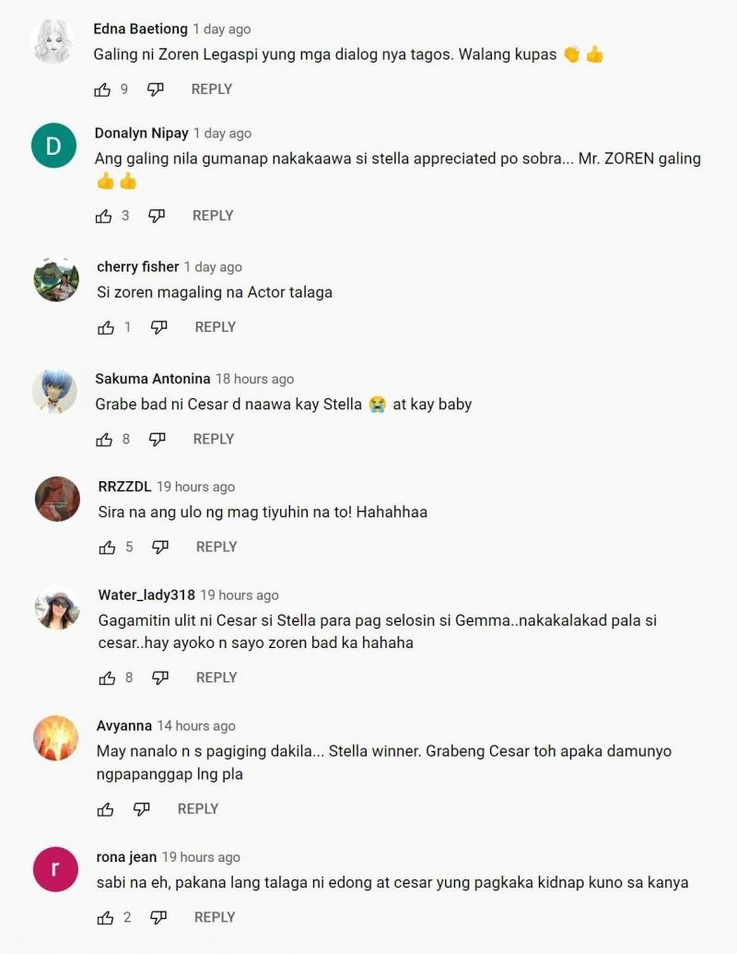Reply to cherry fisher's comment
737x954 pixels.
click(215, 327)
